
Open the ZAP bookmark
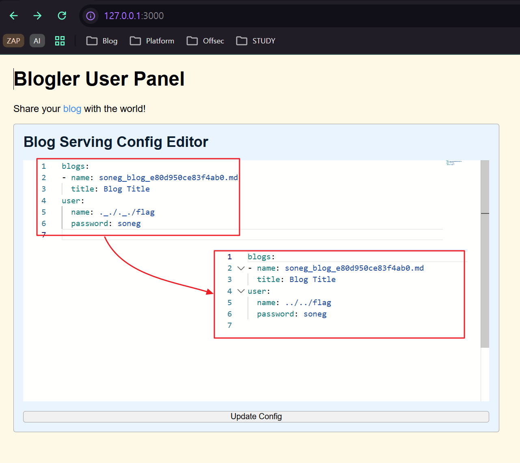[13, 41]
